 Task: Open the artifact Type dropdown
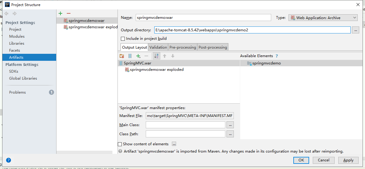(x=323, y=18)
